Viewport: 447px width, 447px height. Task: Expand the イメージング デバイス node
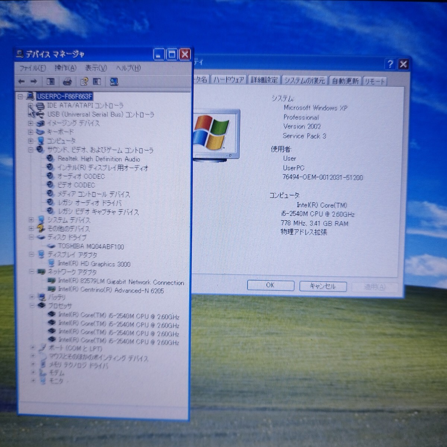click(31, 123)
